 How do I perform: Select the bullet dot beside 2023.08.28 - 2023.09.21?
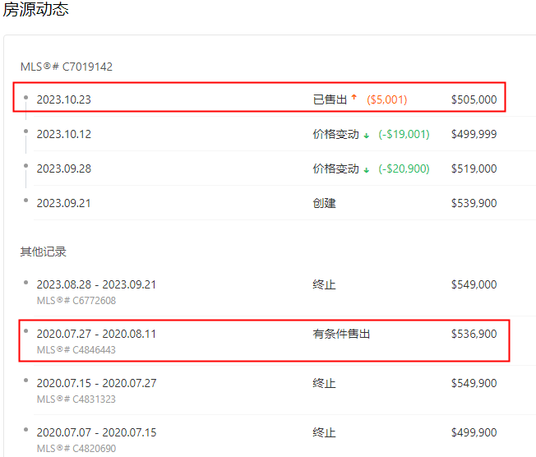click(x=25, y=282)
